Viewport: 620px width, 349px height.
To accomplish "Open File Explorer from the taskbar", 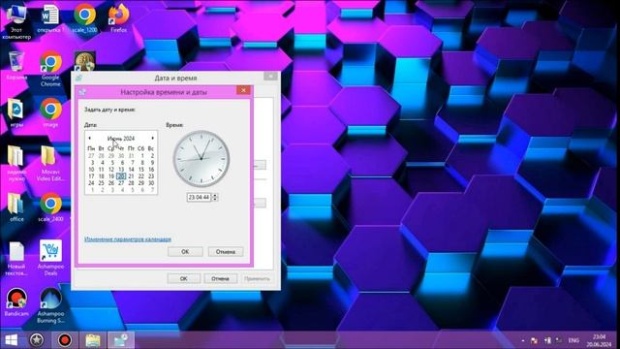I will [x=93, y=340].
